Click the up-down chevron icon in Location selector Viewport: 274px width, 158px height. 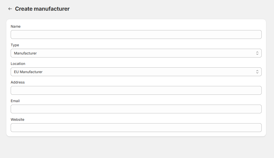click(257, 72)
